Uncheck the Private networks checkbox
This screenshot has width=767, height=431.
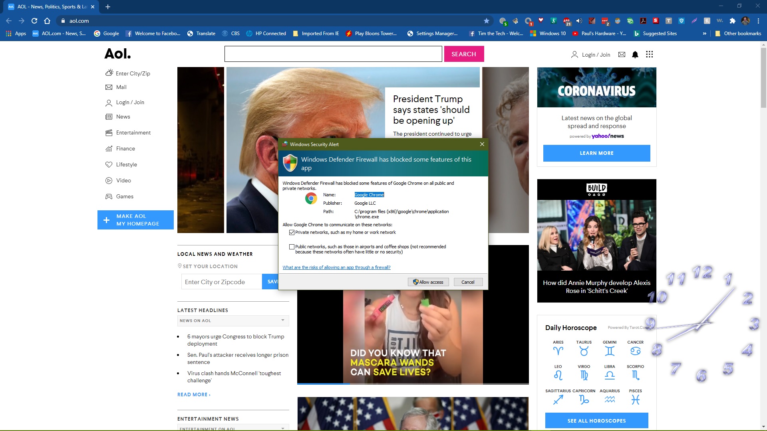tap(292, 232)
